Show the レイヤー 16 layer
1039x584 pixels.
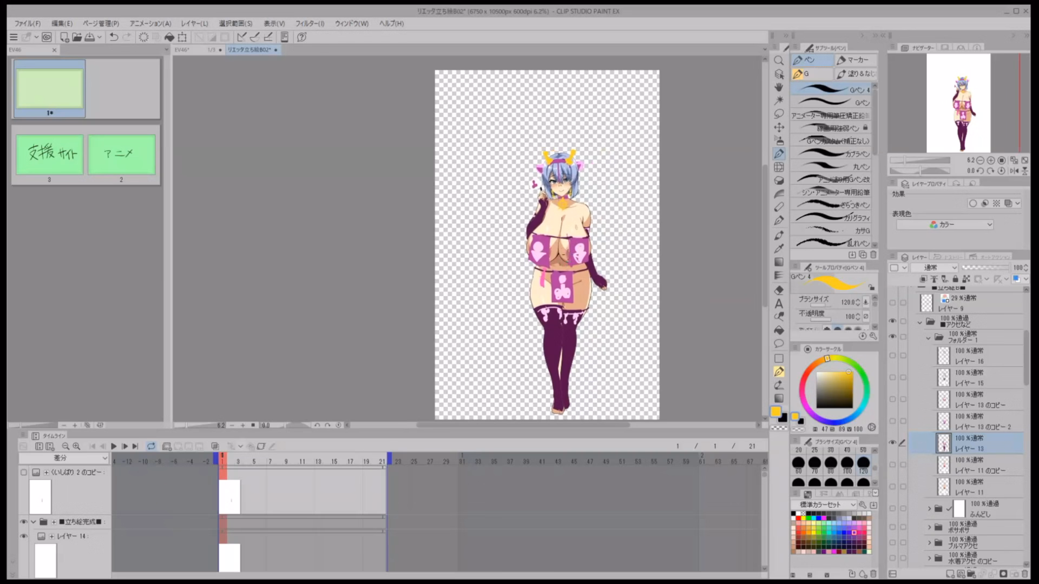[x=892, y=355]
